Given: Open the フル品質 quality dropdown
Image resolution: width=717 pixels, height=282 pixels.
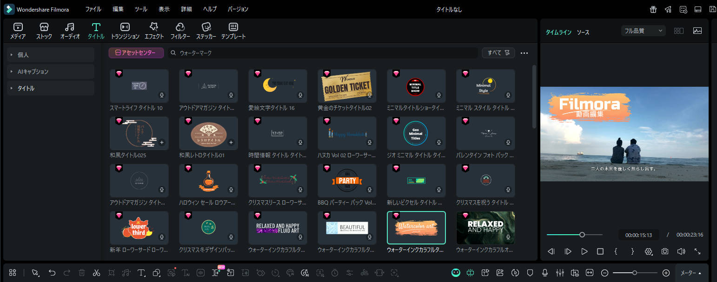Looking at the screenshot, I should point(644,31).
